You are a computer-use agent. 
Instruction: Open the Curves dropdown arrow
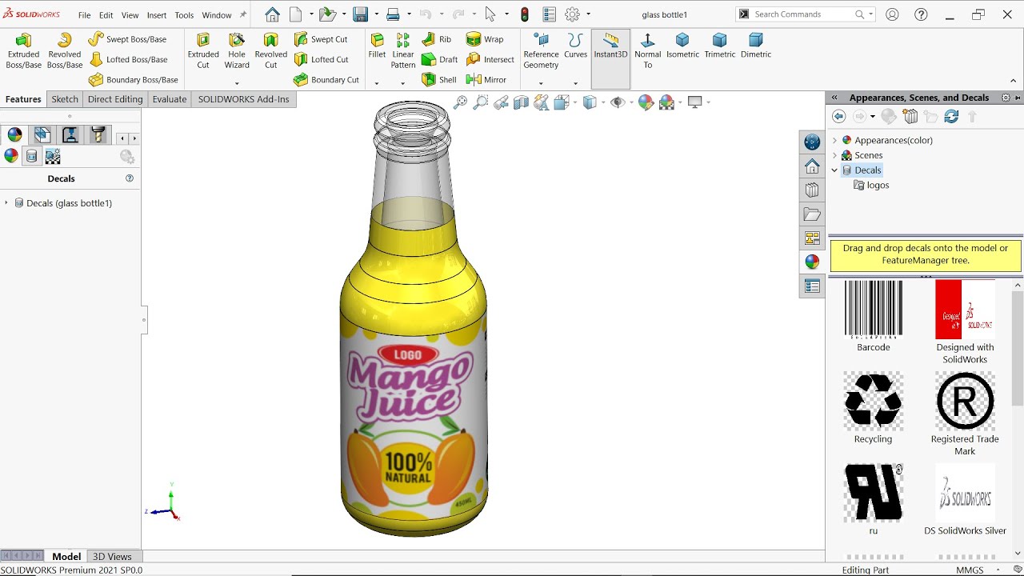(575, 83)
